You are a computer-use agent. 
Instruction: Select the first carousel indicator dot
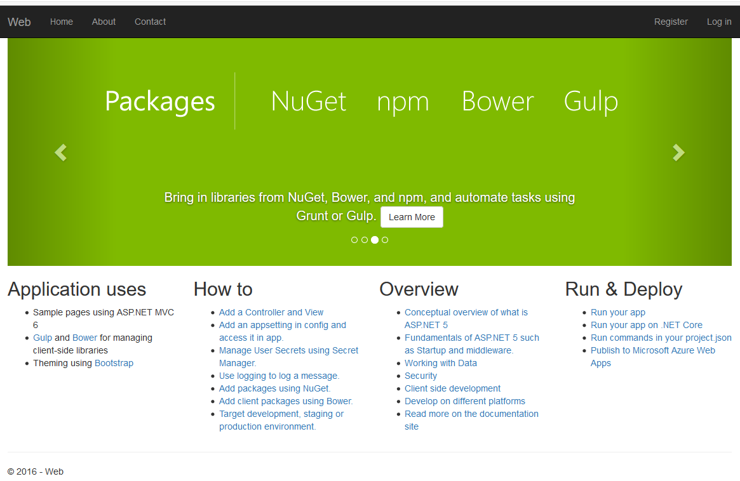pyautogui.click(x=354, y=240)
